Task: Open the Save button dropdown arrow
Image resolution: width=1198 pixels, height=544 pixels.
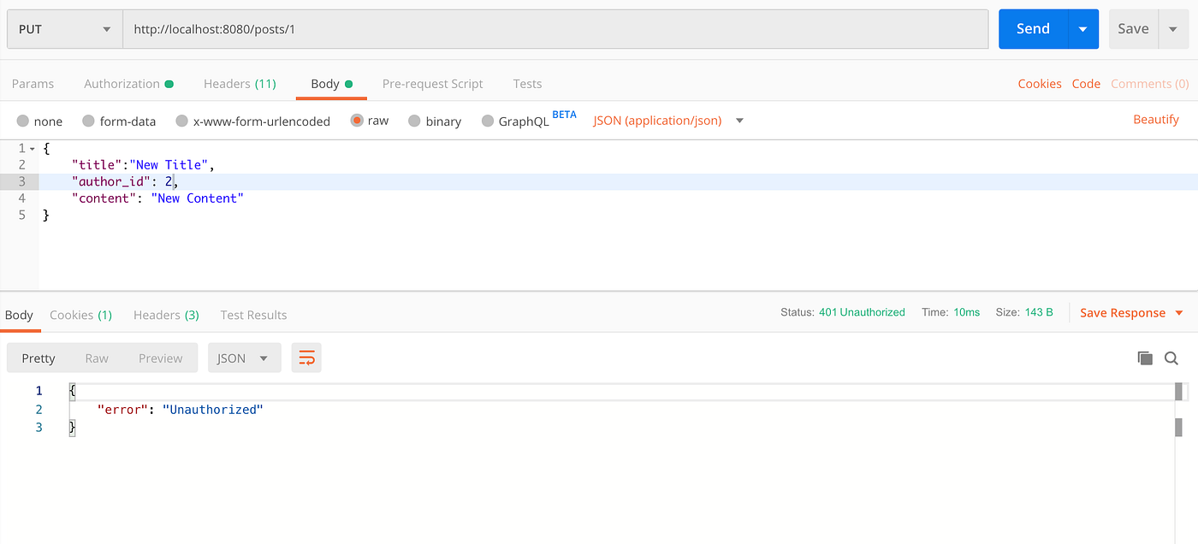Action: 1172,29
